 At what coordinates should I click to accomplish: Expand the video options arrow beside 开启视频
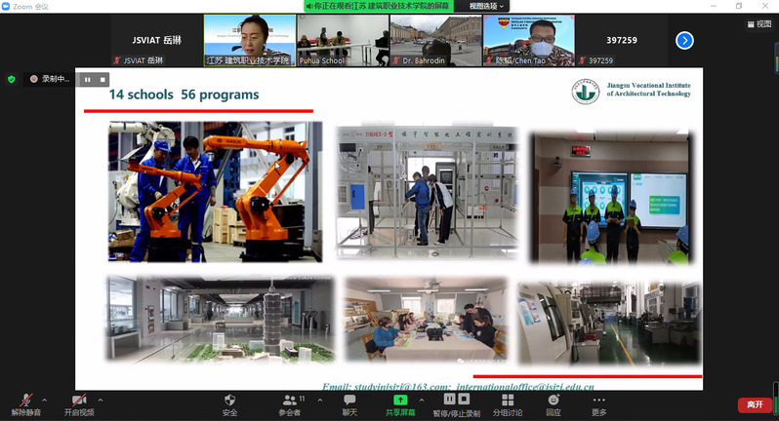pos(101,399)
